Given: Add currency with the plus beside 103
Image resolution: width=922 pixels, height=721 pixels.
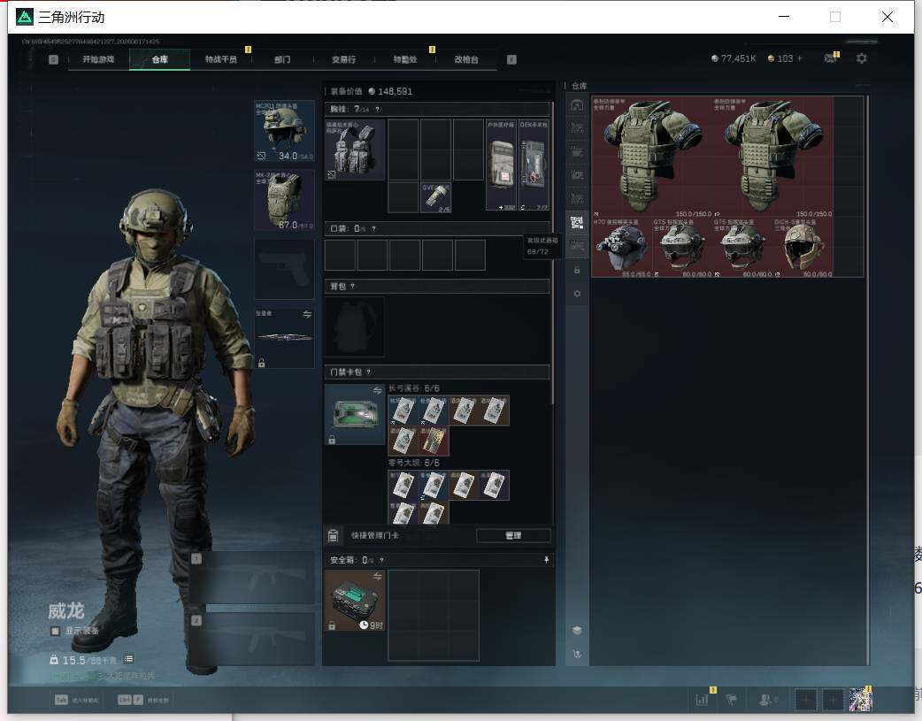Looking at the screenshot, I should [x=799, y=58].
